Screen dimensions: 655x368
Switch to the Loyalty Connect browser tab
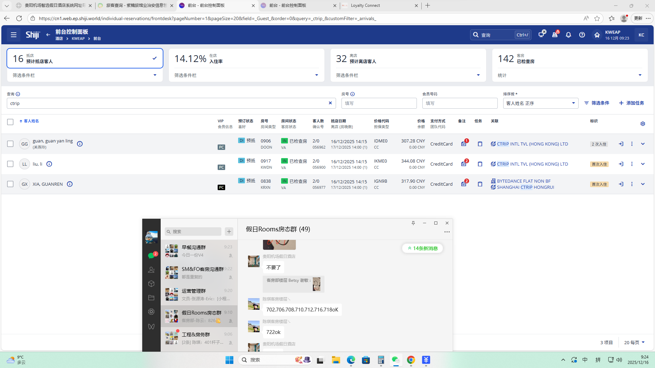(365, 5)
